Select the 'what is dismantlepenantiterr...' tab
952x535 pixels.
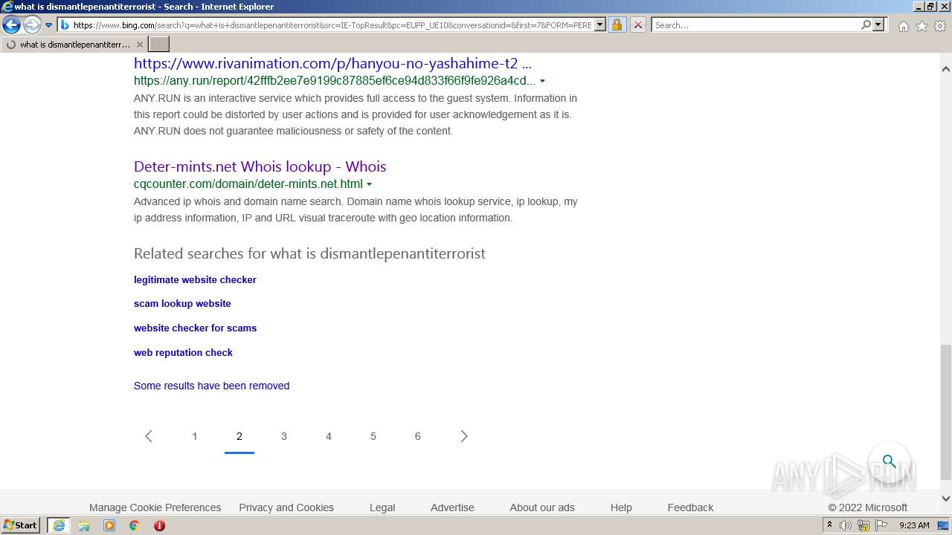[73, 45]
